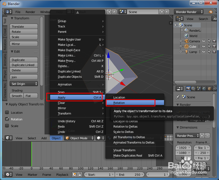Screen dimensions: 219x180
Task: Toggle Lamp selectability arrow icon
Action: coord(209,52)
